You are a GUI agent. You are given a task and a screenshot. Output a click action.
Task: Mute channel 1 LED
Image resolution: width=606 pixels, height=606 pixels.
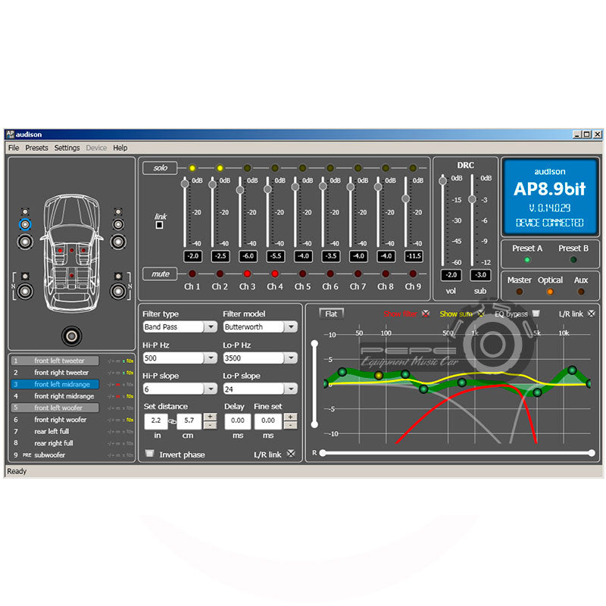coord(192,274)
